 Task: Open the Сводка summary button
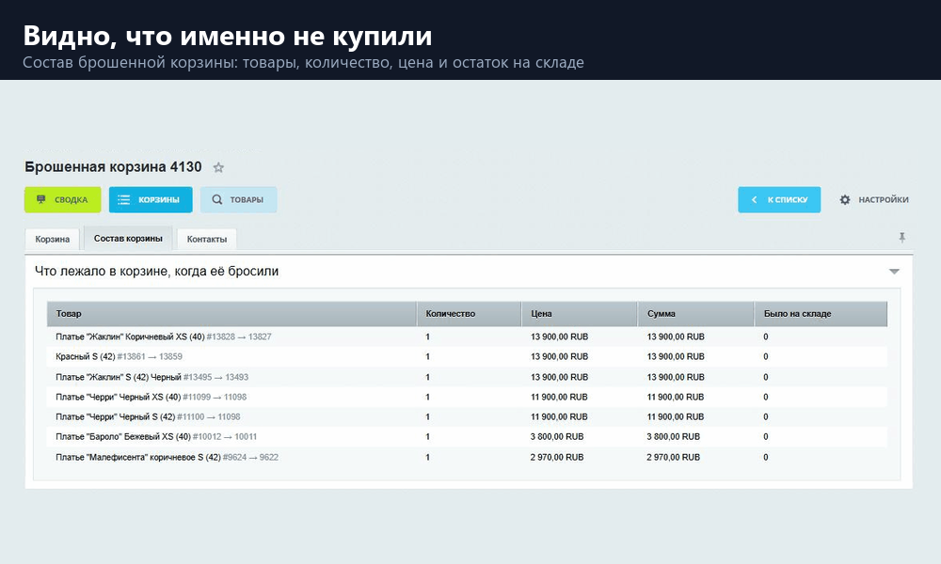pos(62,199)
